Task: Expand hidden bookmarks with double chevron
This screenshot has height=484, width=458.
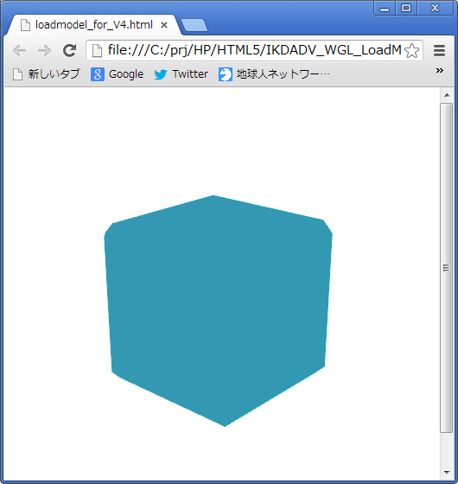Action: coord(440,71)
